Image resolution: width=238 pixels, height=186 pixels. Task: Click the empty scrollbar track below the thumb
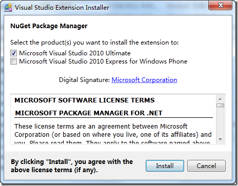point(220,121)
